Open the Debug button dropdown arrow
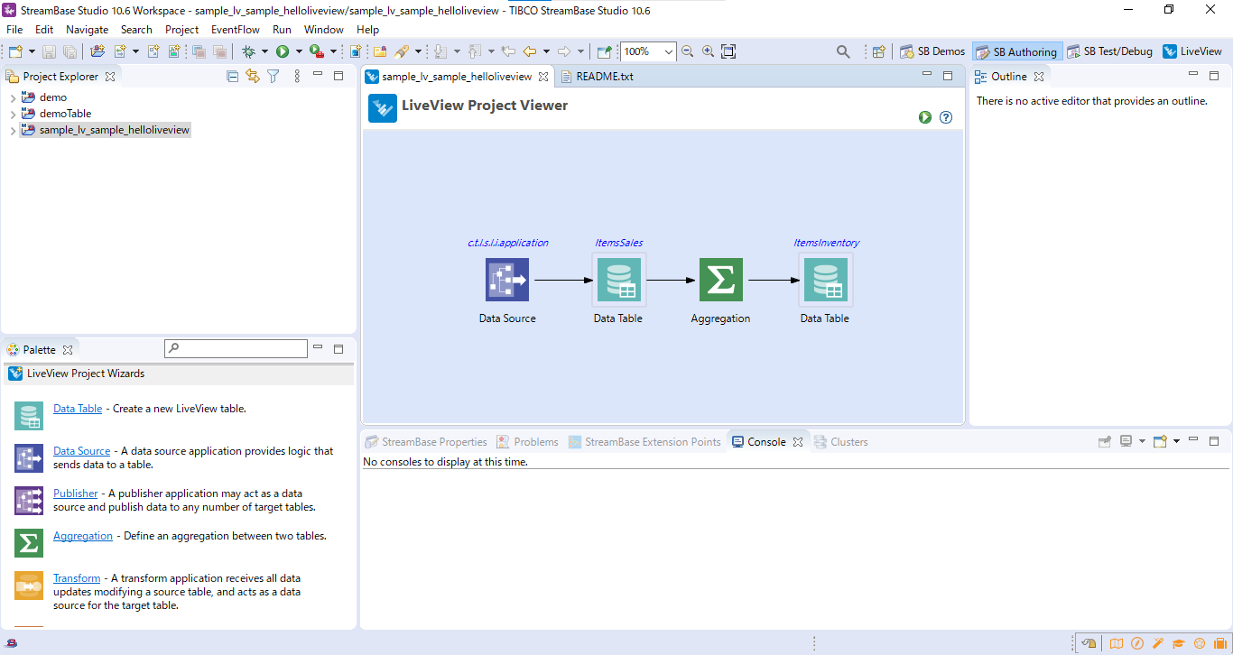 (264, 51)
